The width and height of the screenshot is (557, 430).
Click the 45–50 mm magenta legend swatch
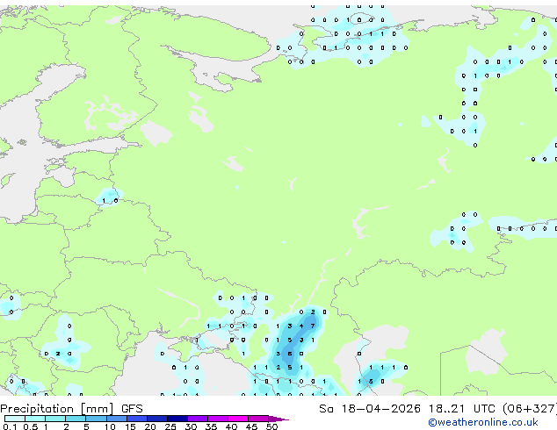pyautogui.click(x=258, y=419)
